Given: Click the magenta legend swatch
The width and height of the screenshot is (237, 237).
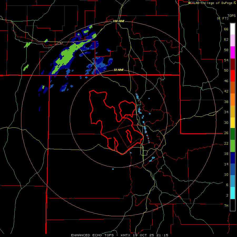Looking at the screenshot, I should (x=233, y=52).
